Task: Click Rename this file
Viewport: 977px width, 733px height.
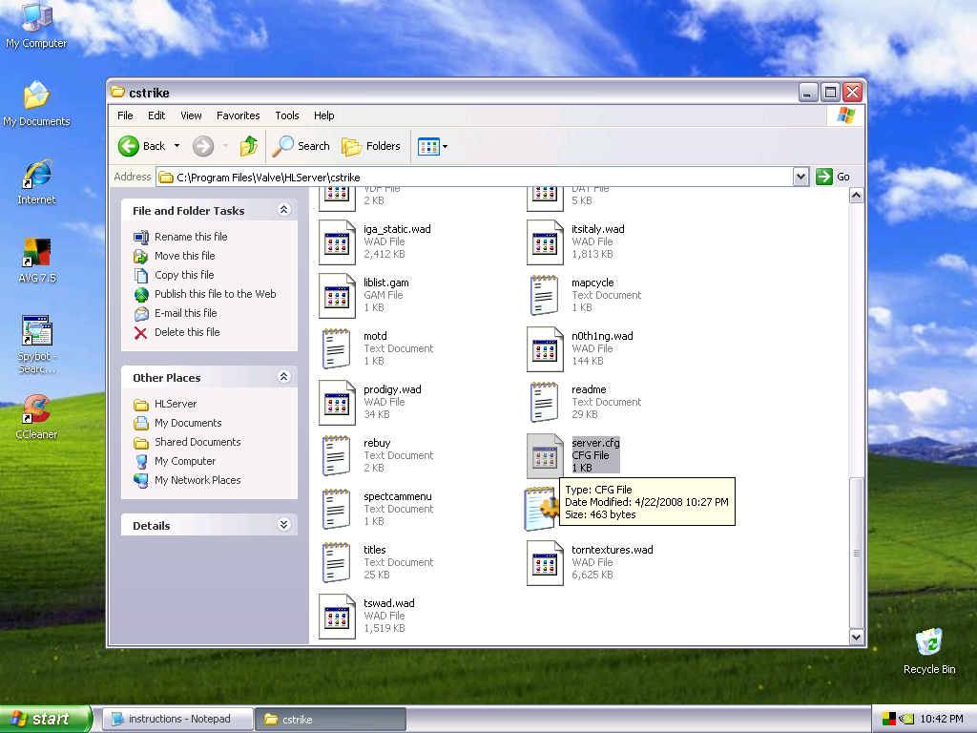Action: [191, 237]
